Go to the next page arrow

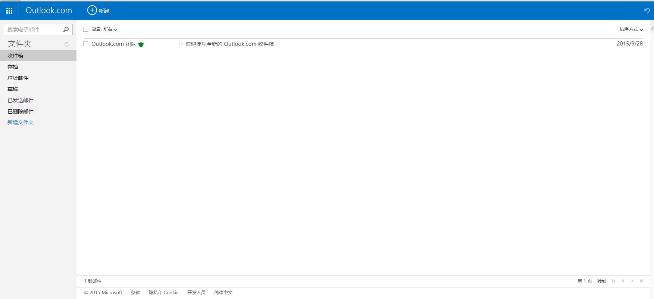pyautogui.click(x=632, y=281)
